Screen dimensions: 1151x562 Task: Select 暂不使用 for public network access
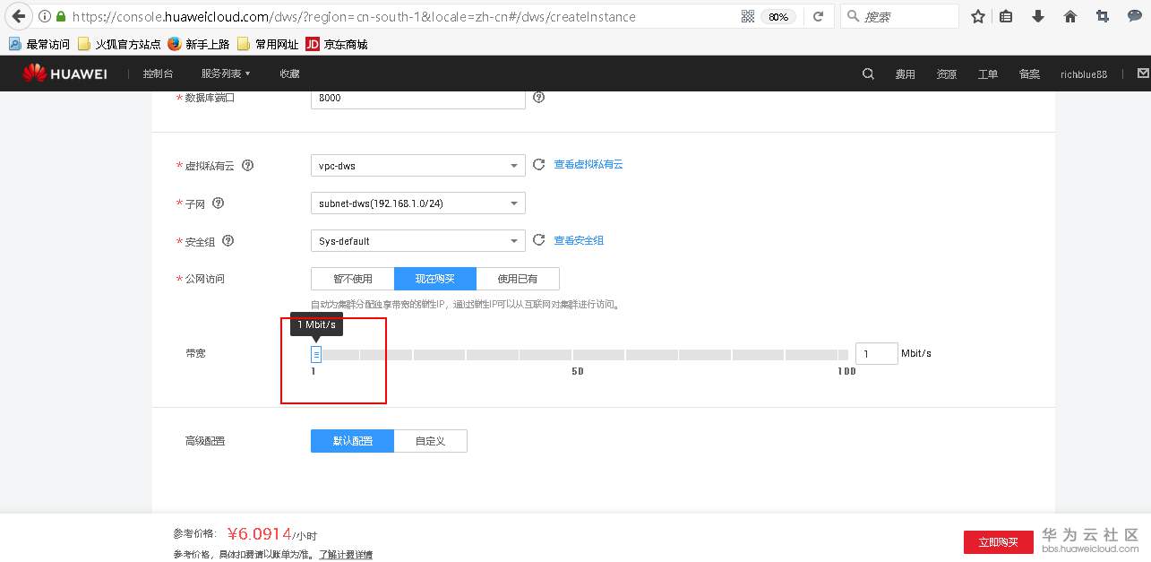[351, 278]
